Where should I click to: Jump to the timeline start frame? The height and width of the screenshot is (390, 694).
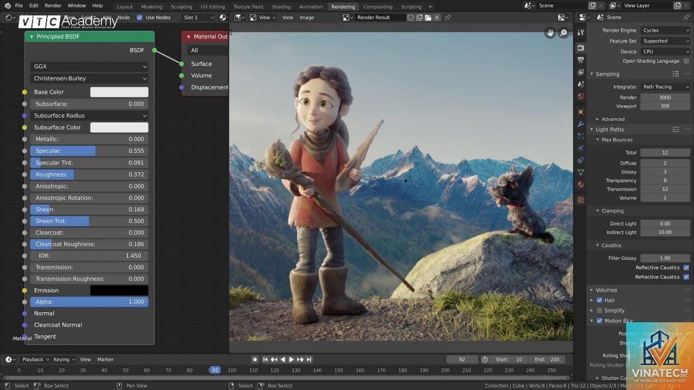[x=266, y=359]
